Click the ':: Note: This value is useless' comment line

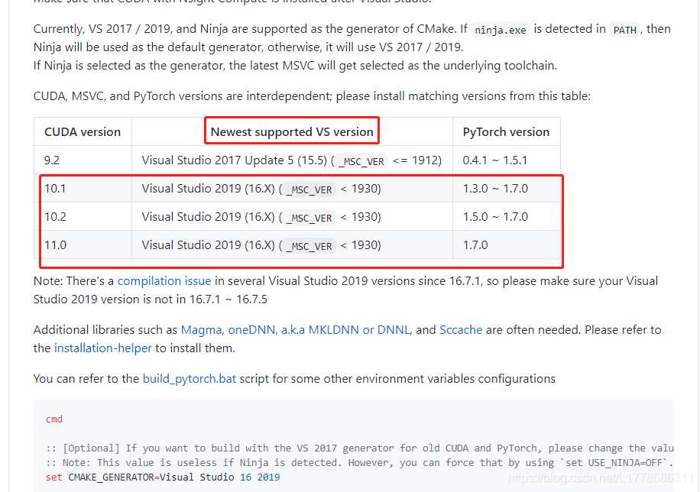(x=359, y=462)
